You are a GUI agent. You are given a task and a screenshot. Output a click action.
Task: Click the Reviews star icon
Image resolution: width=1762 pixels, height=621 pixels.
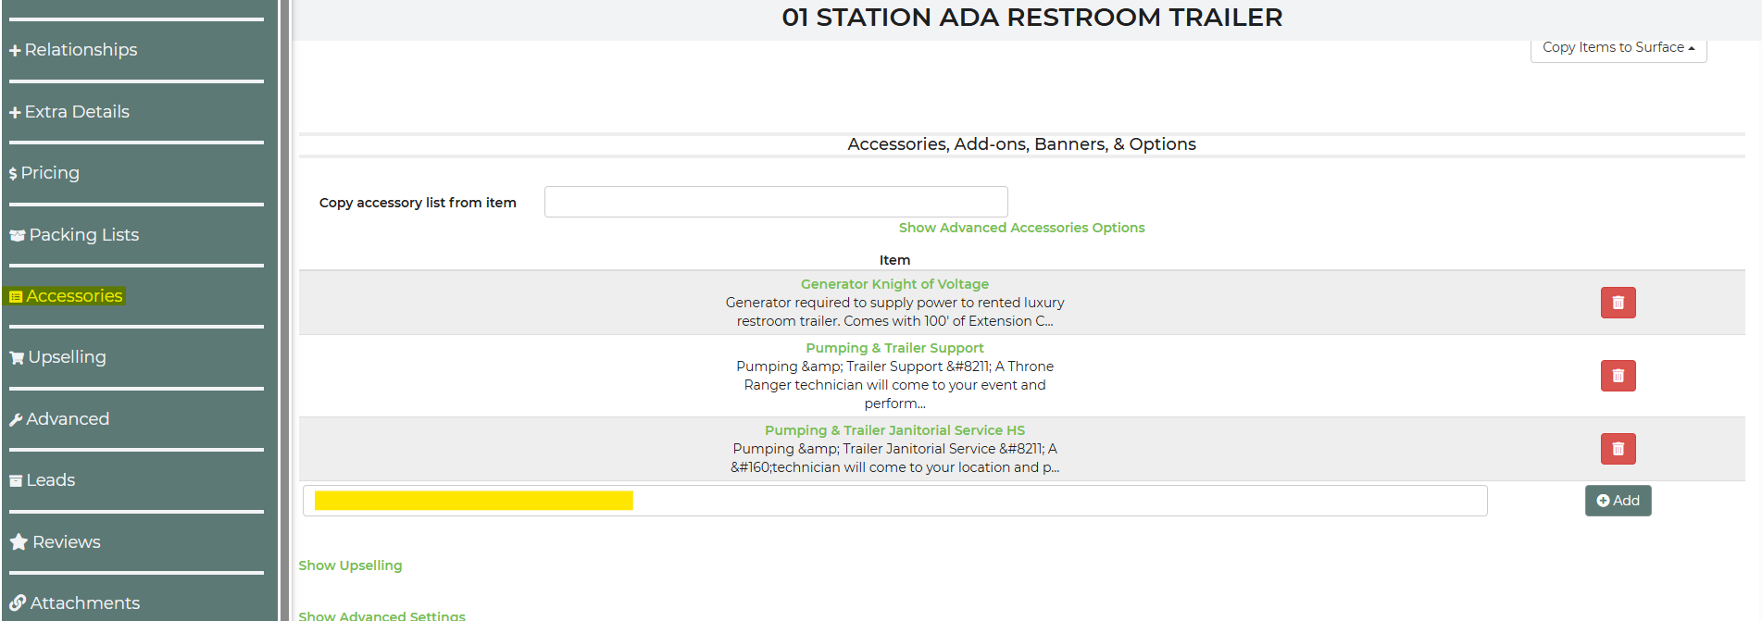(x=18, y=542)
